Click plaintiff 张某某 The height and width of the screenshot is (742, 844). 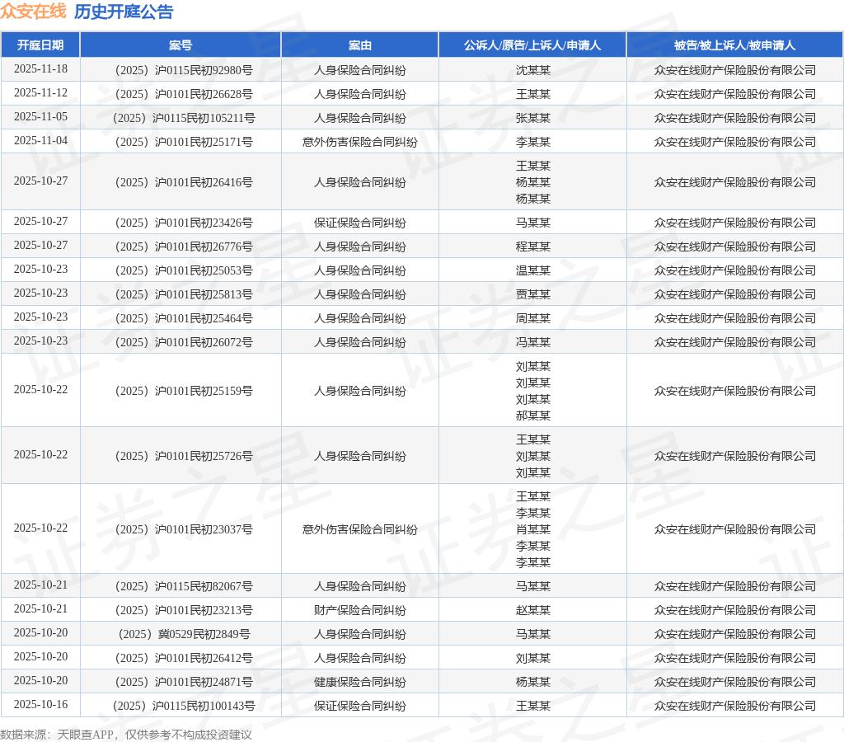pyautogui.click(x=533, y=118)
